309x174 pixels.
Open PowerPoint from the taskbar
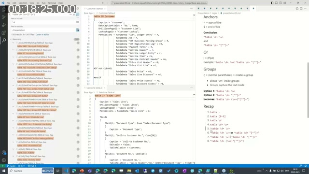82,171
